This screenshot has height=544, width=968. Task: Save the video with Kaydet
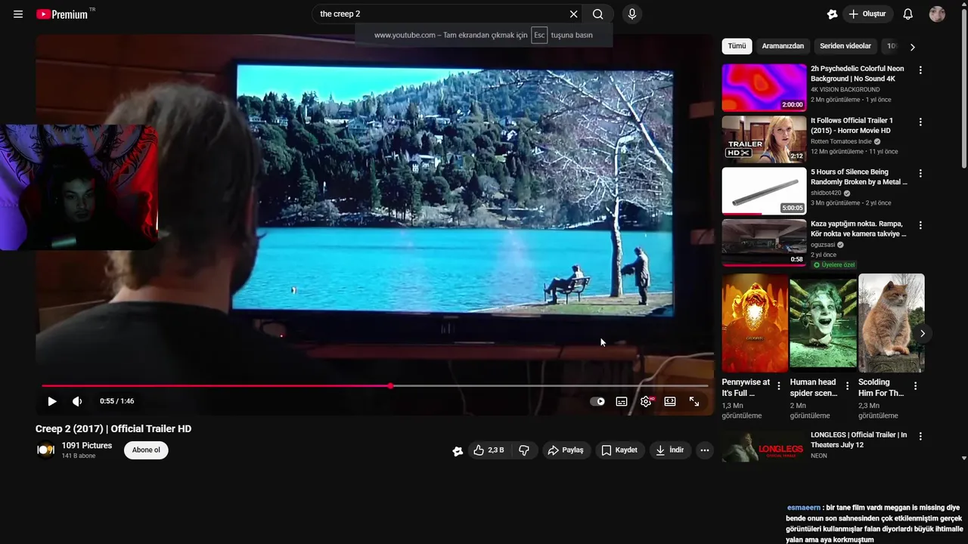620,450
